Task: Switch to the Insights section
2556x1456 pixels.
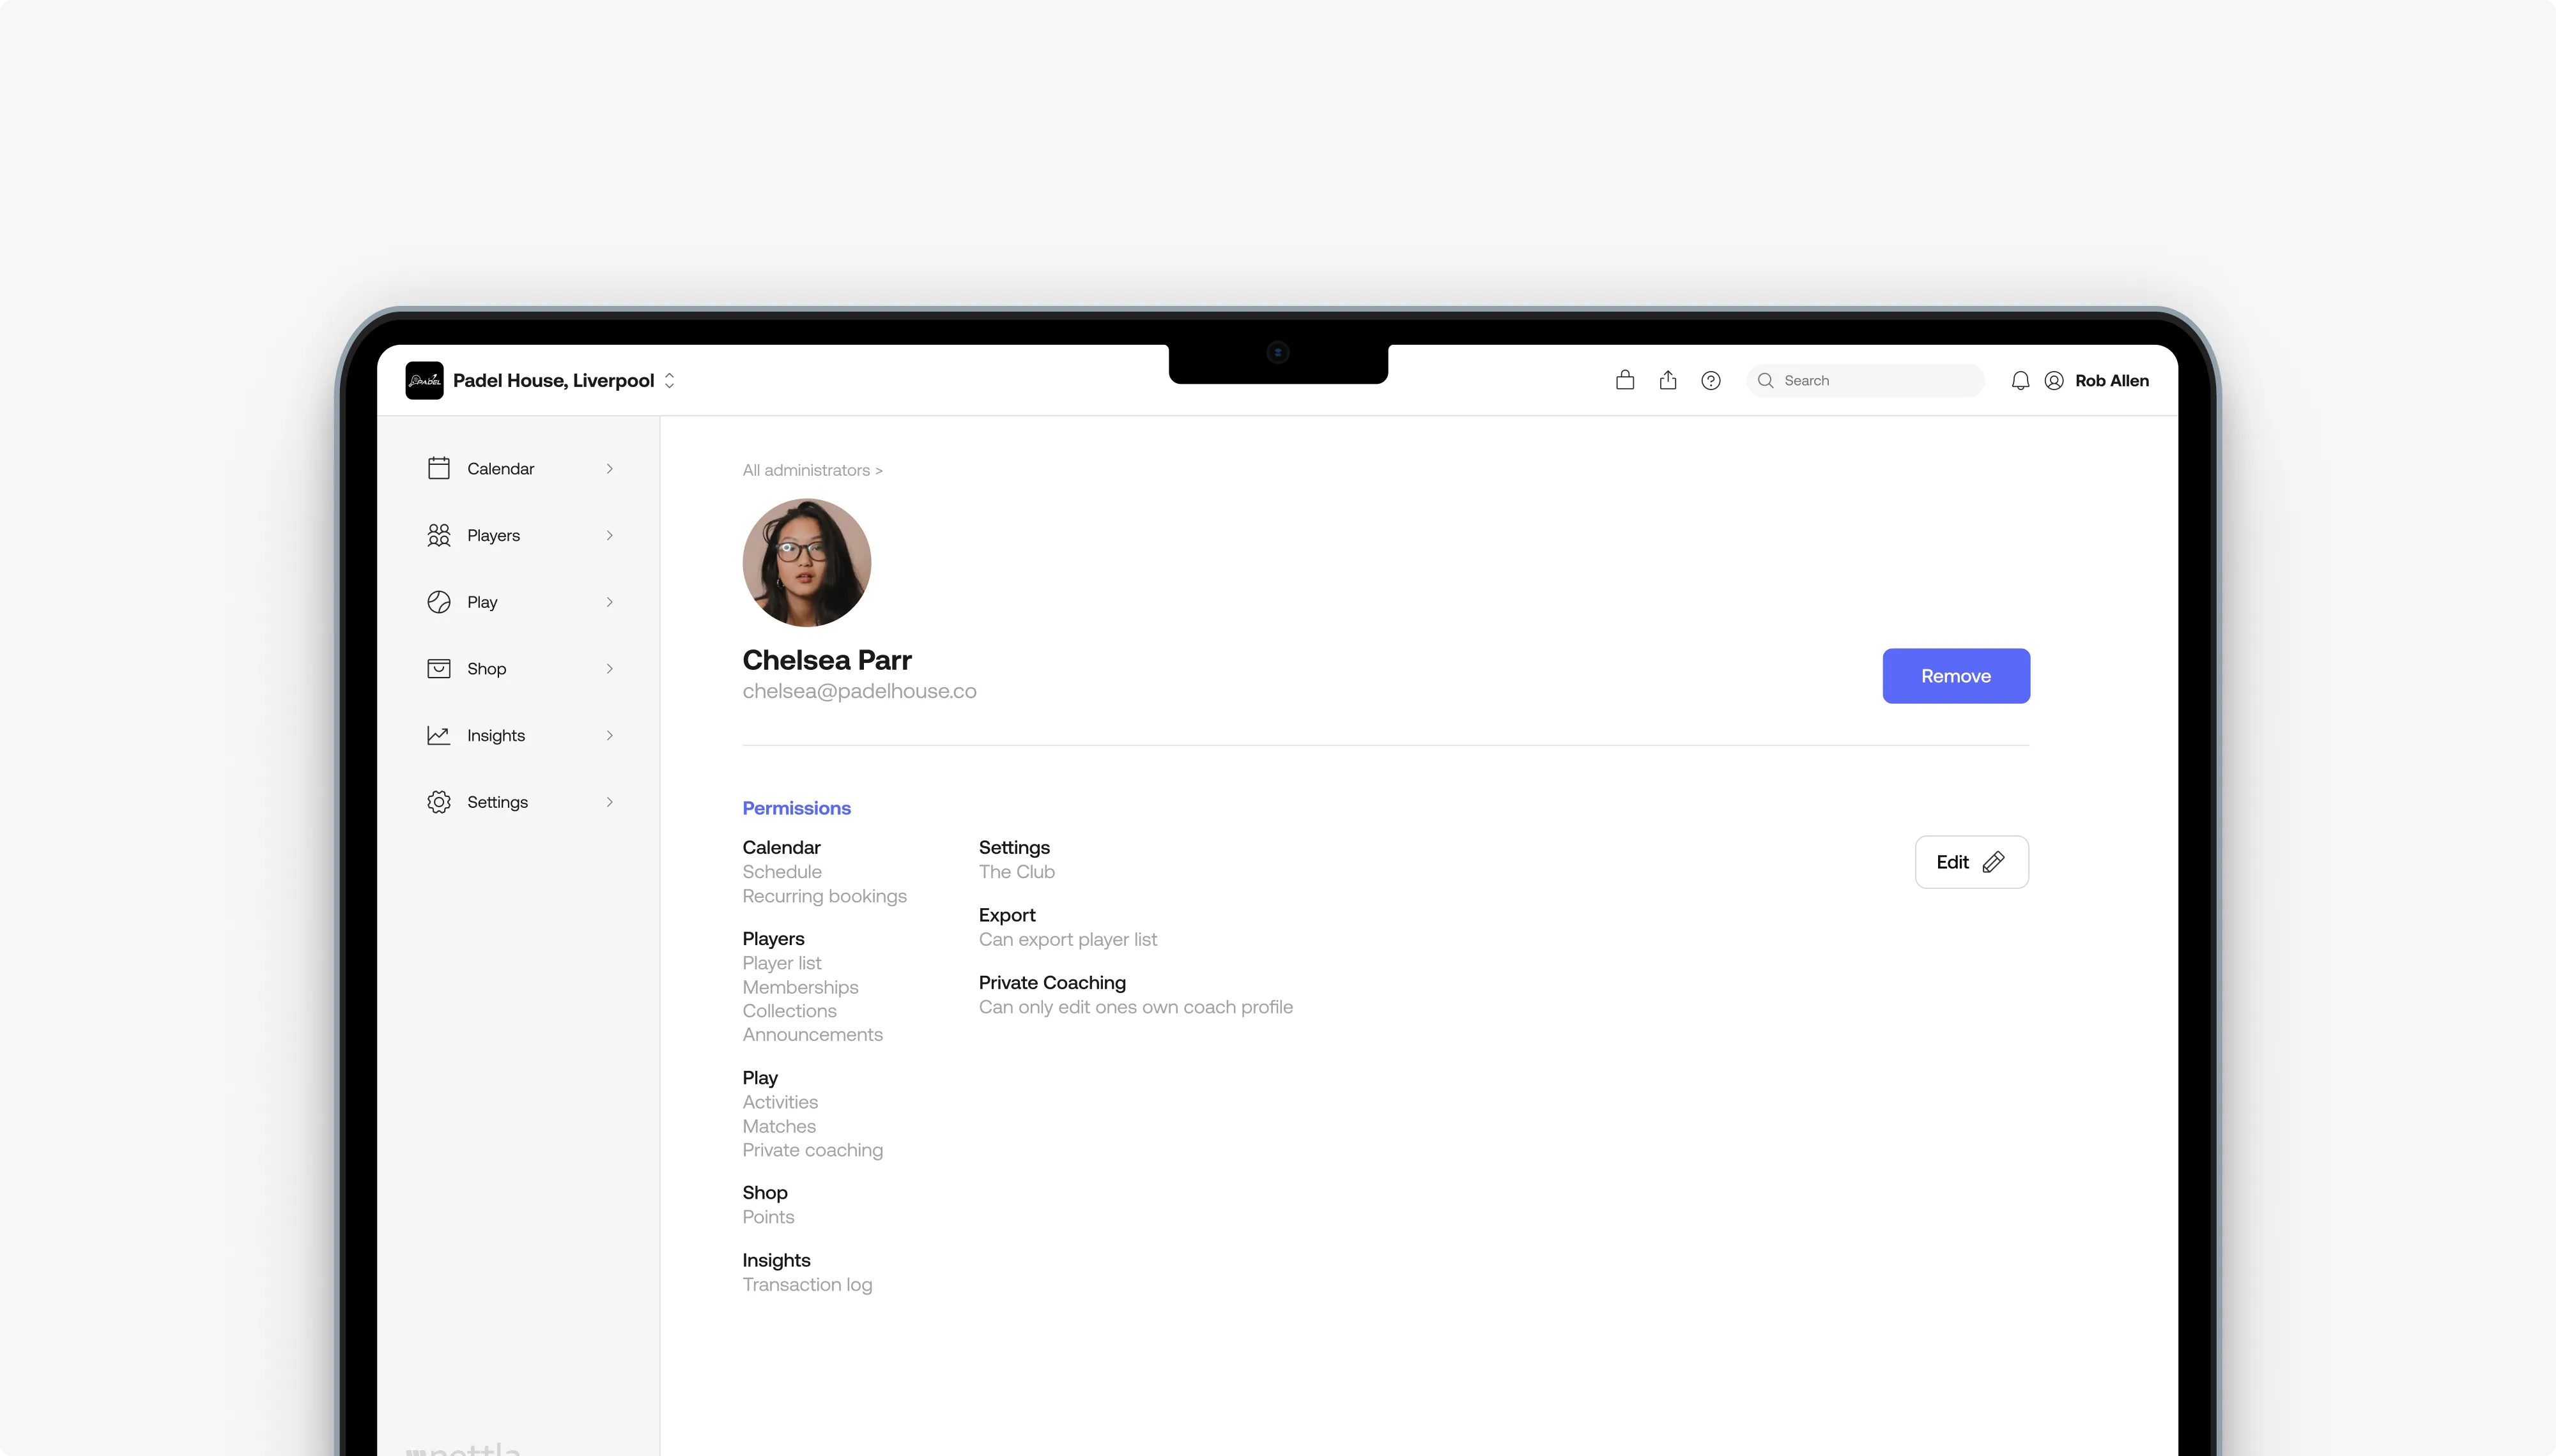Action: pos(495,735)
